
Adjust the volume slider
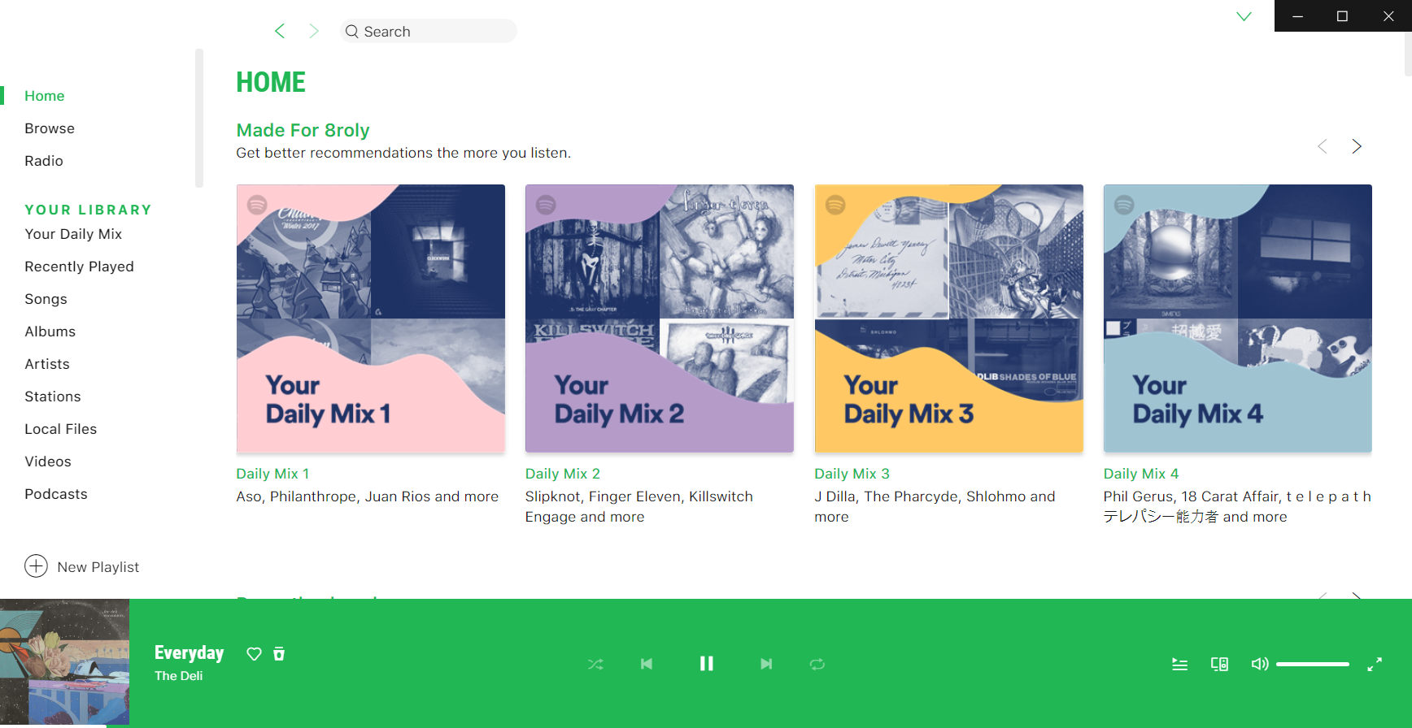tap(1313, 664)
